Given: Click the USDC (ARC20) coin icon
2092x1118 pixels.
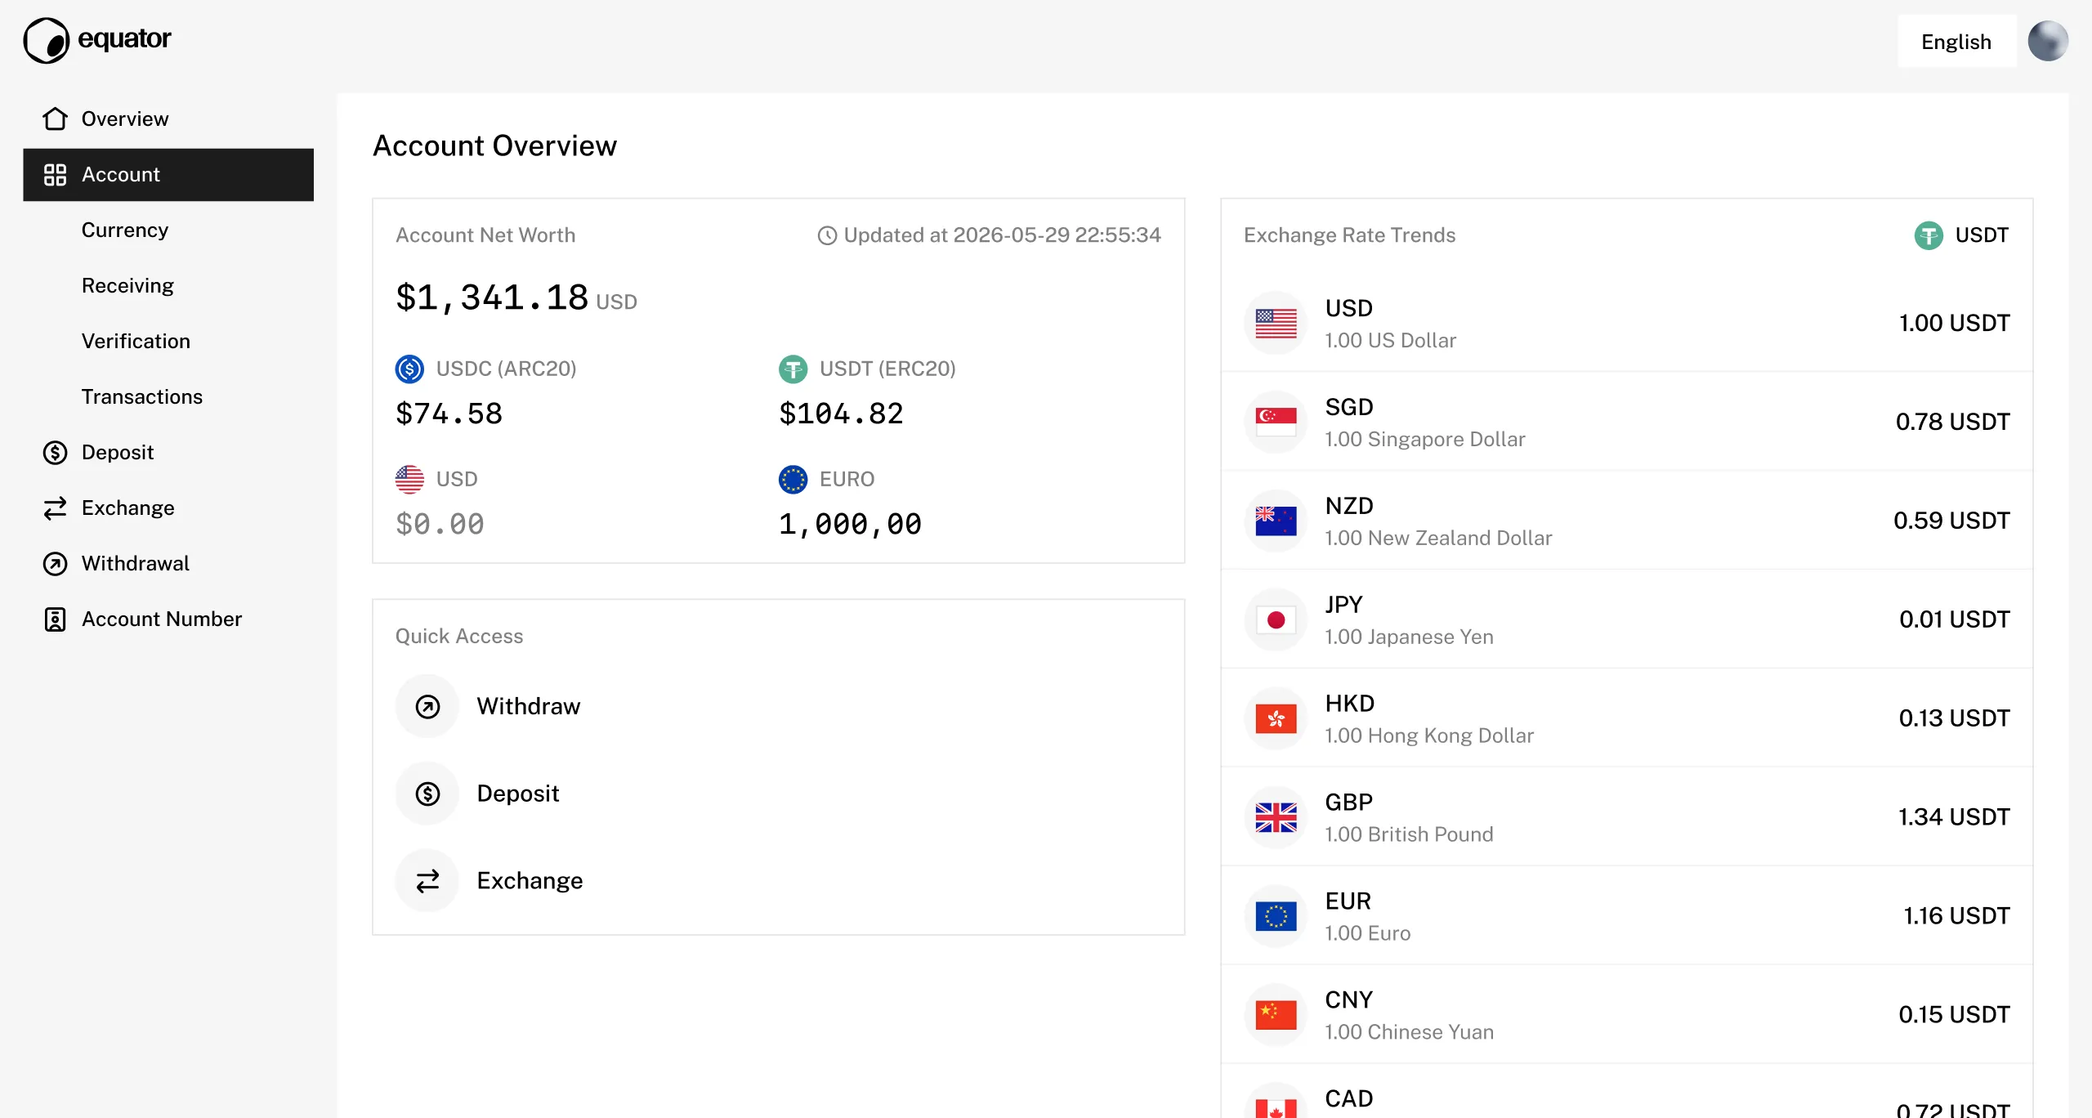Looking at the screenshot, I should tap(409, 369).
